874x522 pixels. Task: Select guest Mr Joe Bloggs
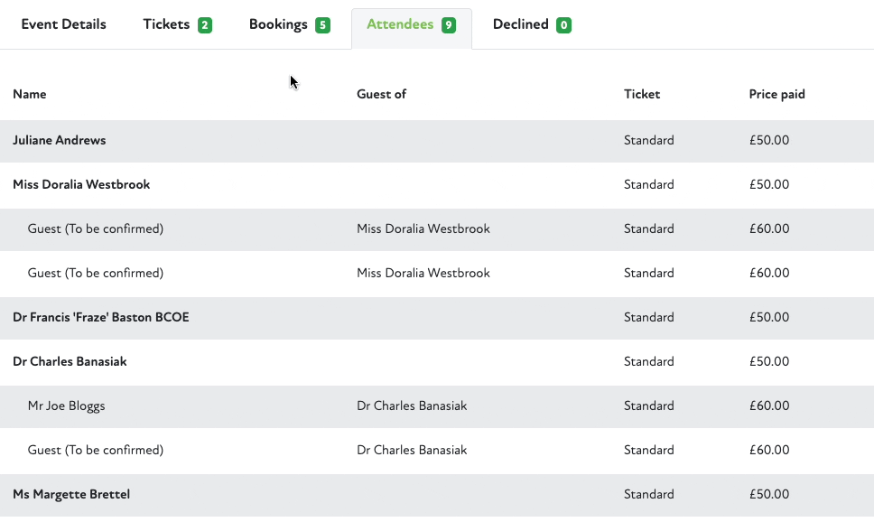click(67, 405)
